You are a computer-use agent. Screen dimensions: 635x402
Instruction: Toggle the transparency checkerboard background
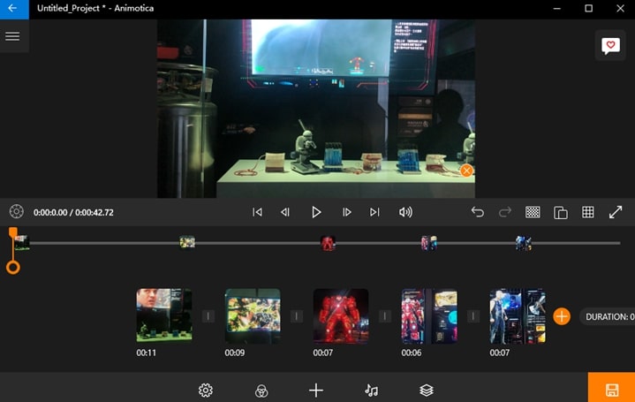[533, 212]
